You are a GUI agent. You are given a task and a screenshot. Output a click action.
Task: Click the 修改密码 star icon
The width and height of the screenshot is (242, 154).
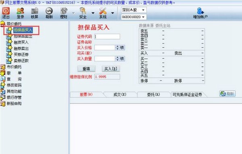click(3, 85)
